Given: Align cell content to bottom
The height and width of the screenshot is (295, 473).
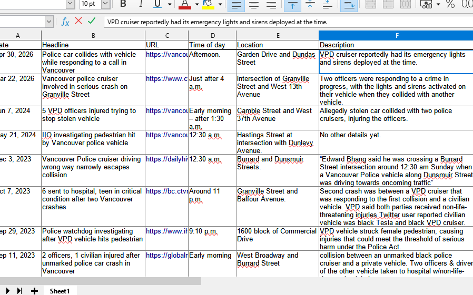Looking at the screenshot, I should pos(327,5).
